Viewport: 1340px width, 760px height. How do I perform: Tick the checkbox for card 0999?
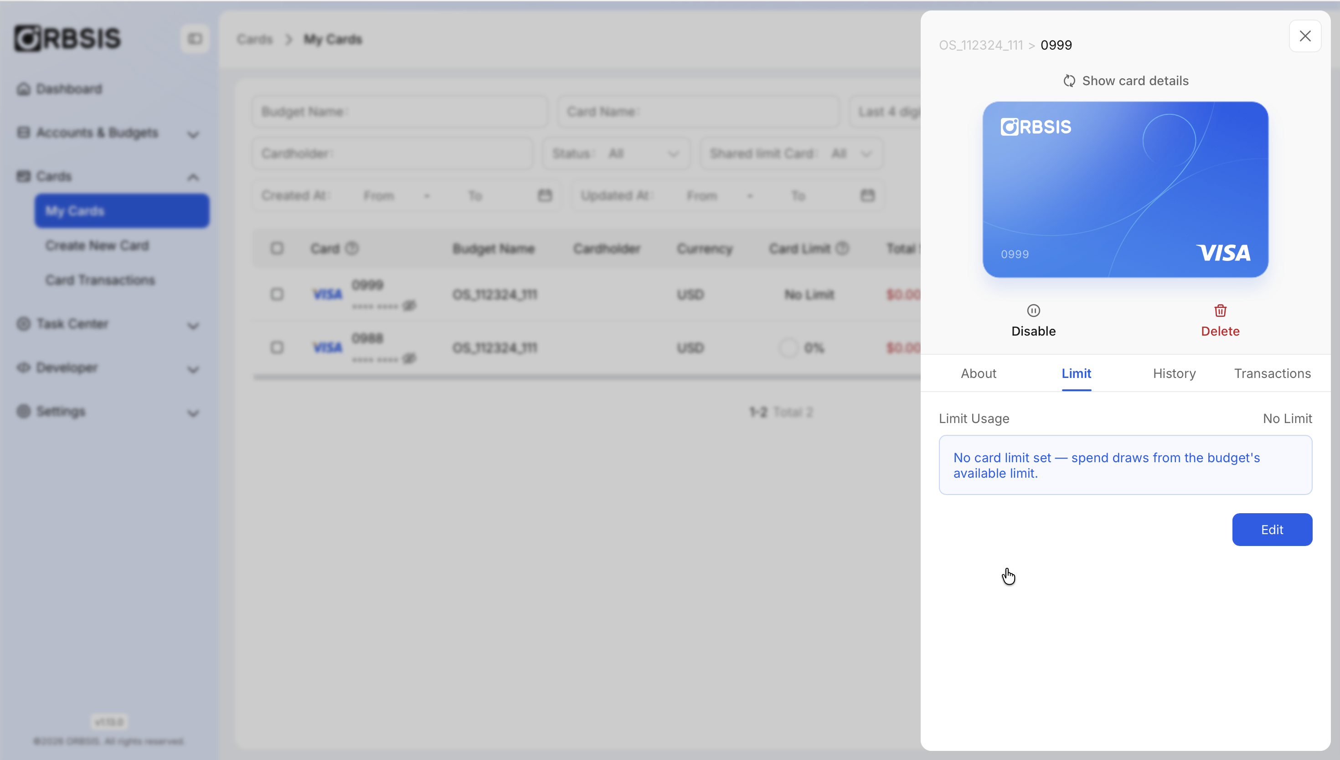(x=277, y=295)
